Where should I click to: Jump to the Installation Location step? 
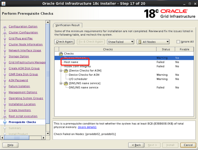click(22, 104)
